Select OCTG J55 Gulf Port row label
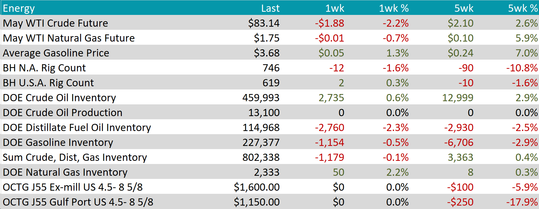 (78, 202)
